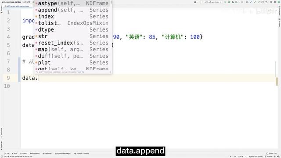Click the PEP 8 warning status message
This screenshot has height=158, width=281.
tap(18, 157)
